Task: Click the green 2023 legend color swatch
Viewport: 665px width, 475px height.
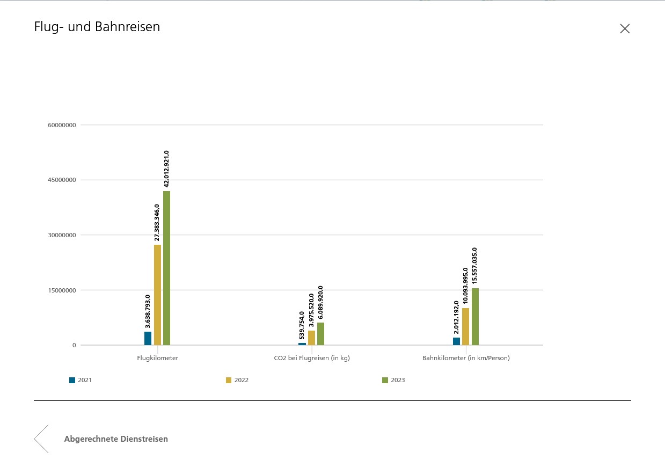Action: pos(385,380)
